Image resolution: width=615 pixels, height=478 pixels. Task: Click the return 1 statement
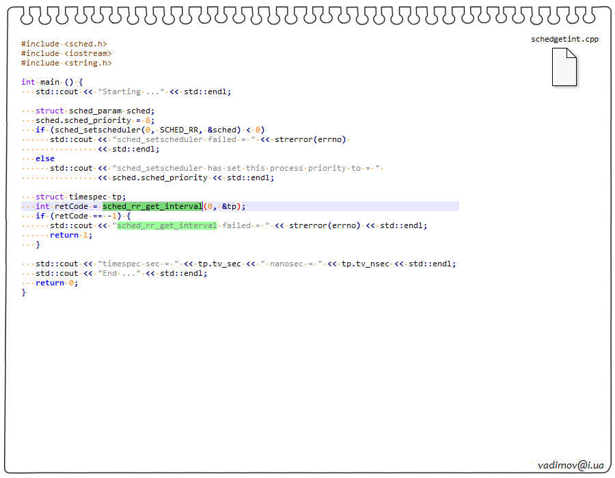70,235
